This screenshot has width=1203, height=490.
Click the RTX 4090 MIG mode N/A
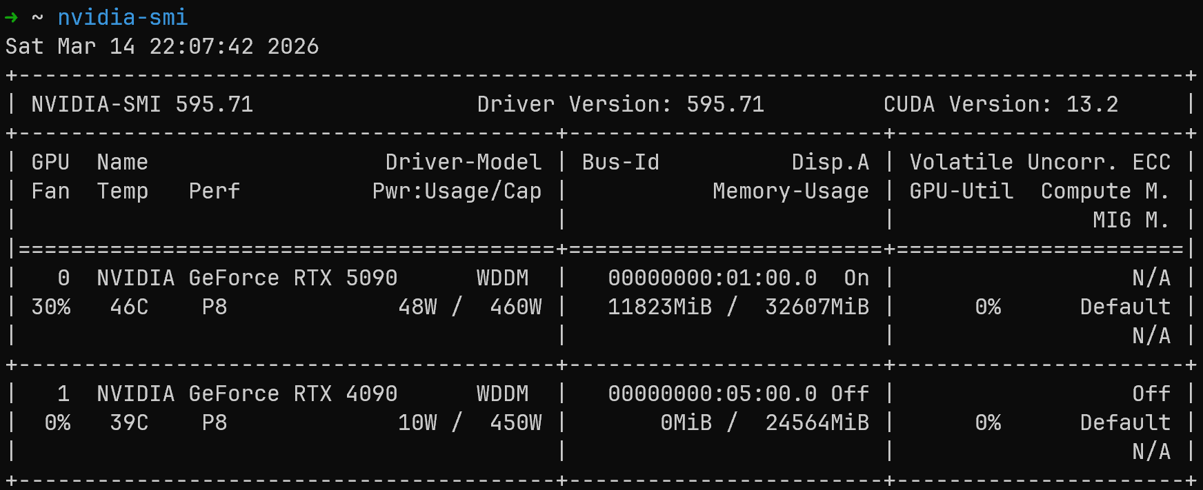1151,451
